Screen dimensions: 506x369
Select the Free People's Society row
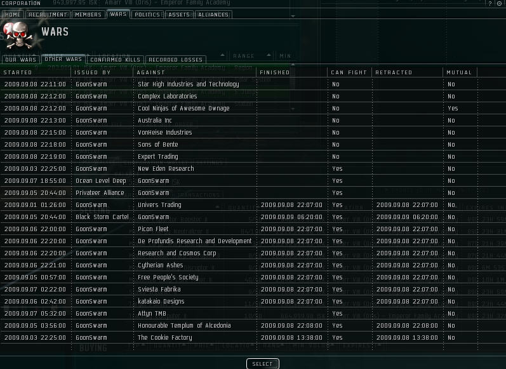tap(253, 278)
